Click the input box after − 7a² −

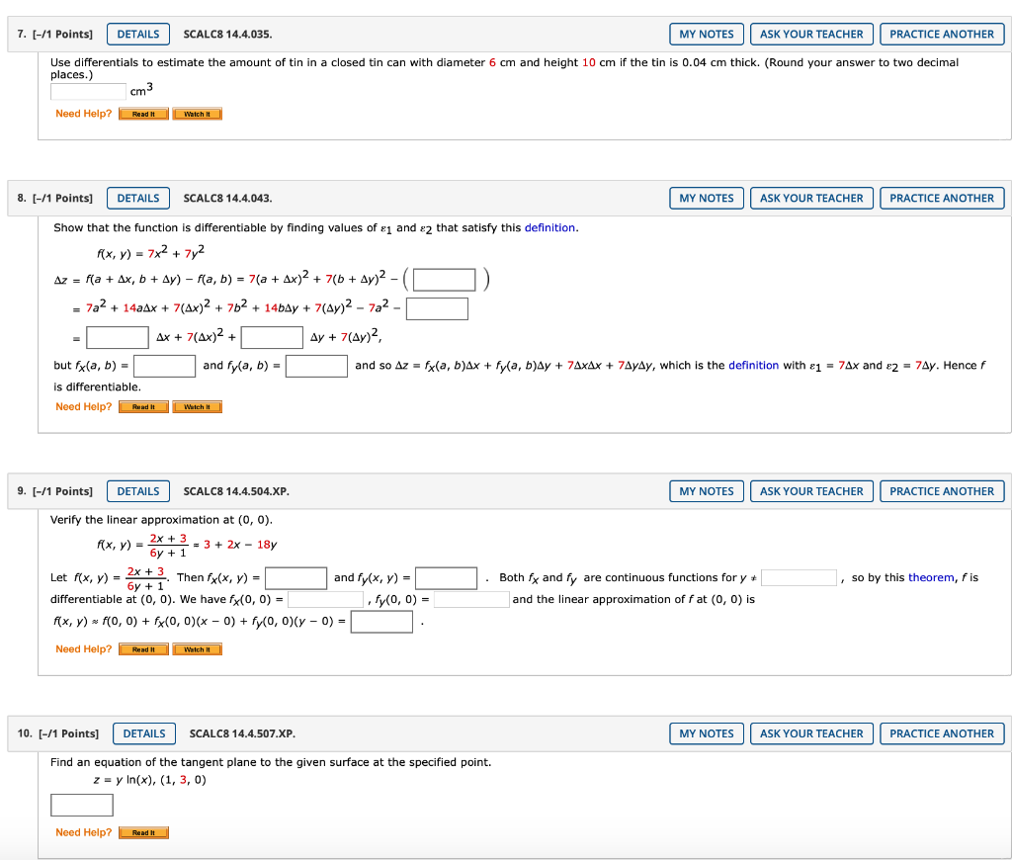pos(437,308)
